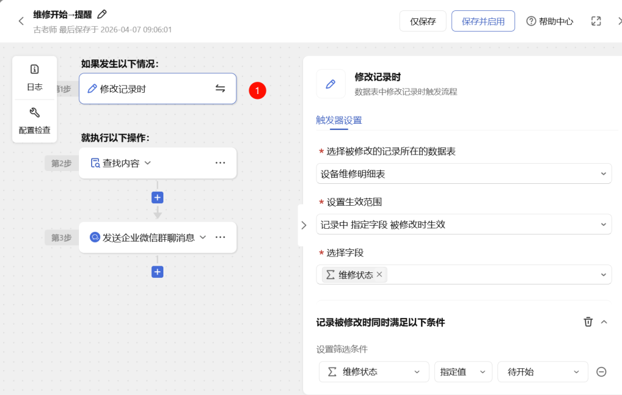
Task: Click the 保存并启用 button
Action: pos(483,21)
